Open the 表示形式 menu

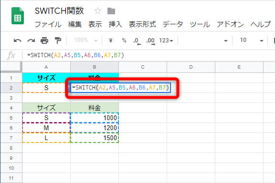point(142,24)
